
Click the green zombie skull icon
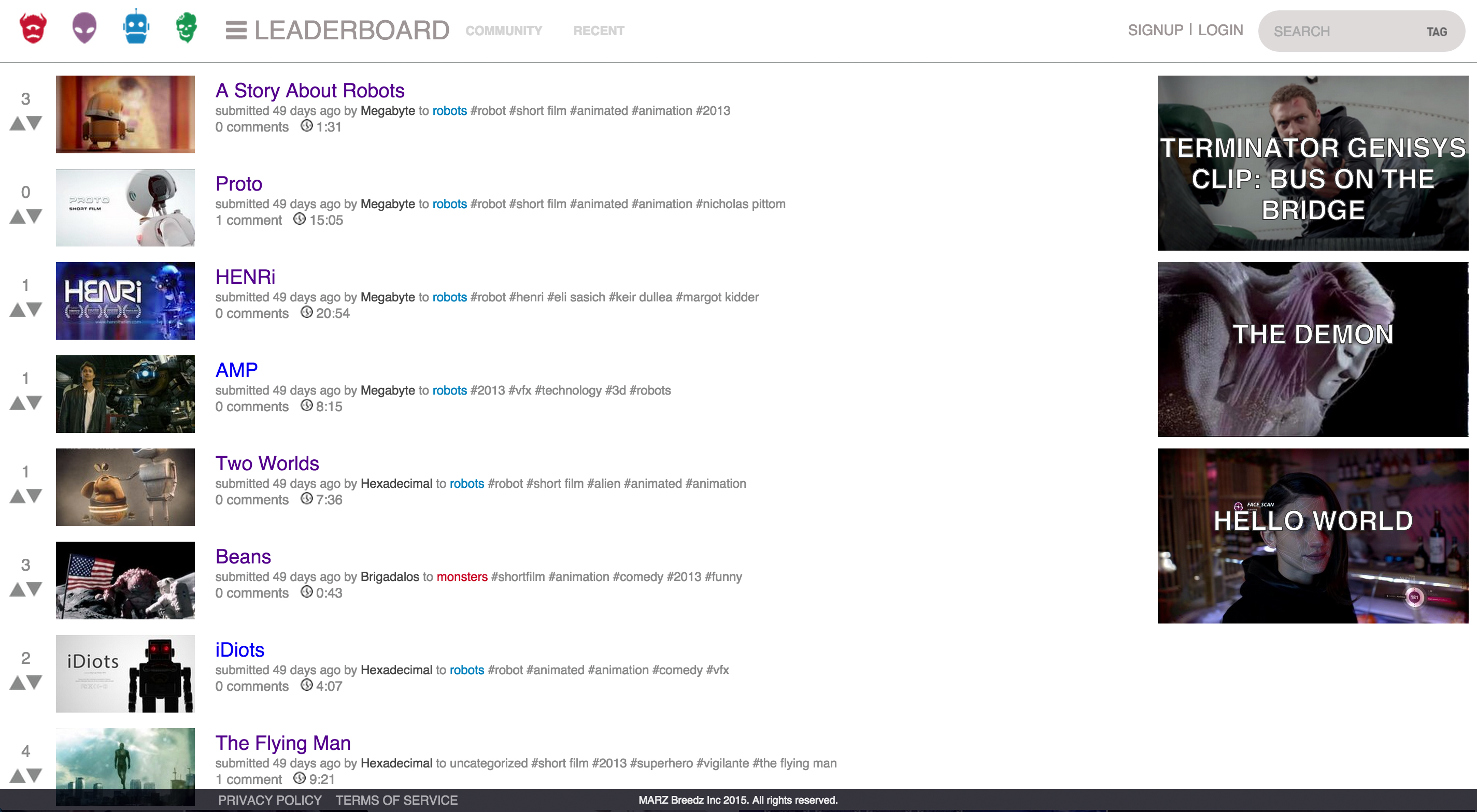point(187,28)
